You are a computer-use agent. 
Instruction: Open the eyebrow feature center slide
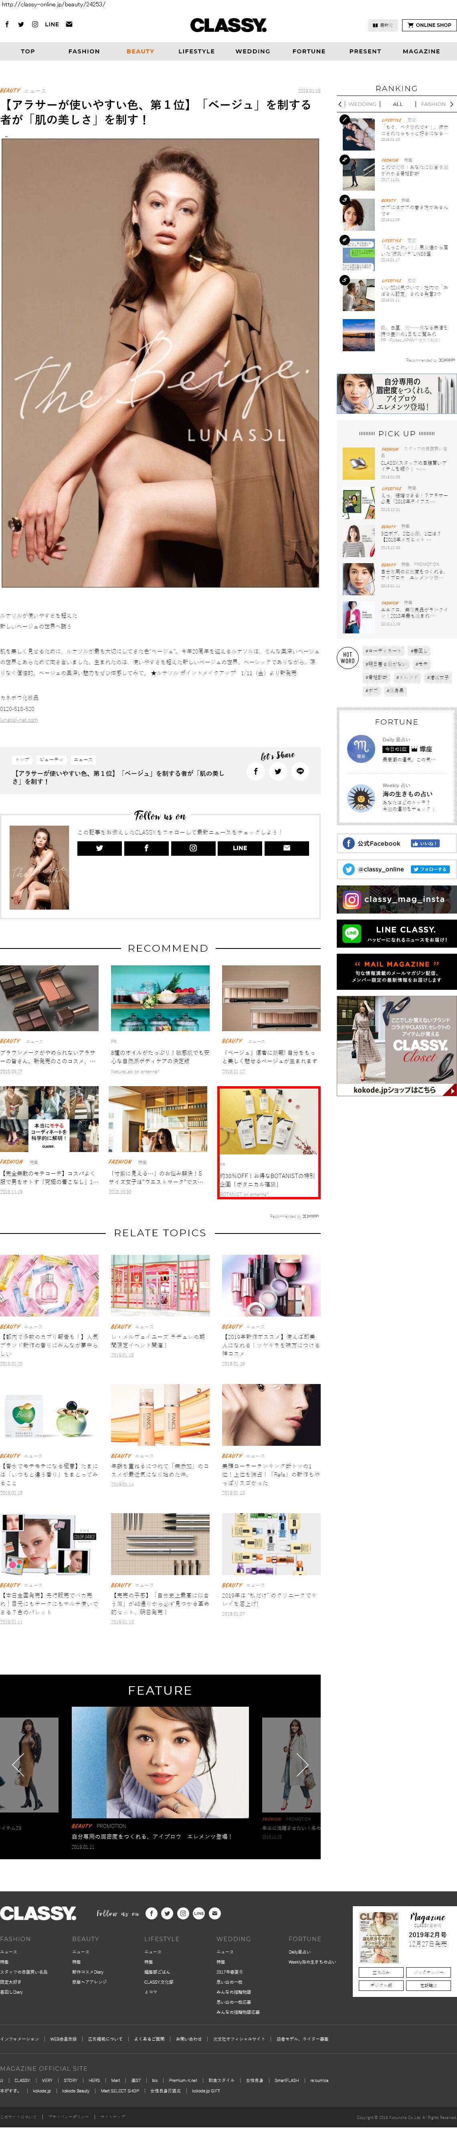click(160, 1762)
